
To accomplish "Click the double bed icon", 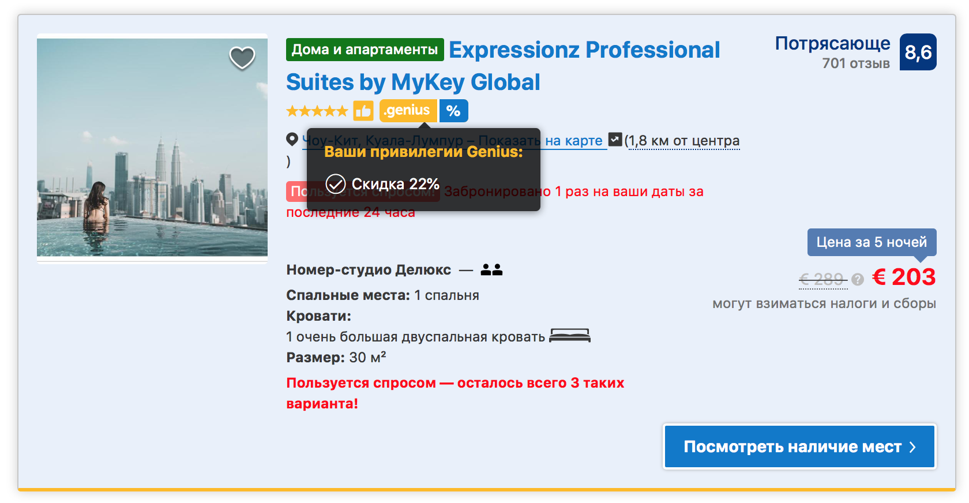I will click(x=570, y=336).
